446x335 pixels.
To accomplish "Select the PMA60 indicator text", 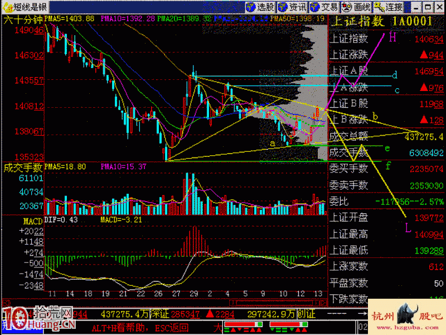I will click(x=297, y=19).
